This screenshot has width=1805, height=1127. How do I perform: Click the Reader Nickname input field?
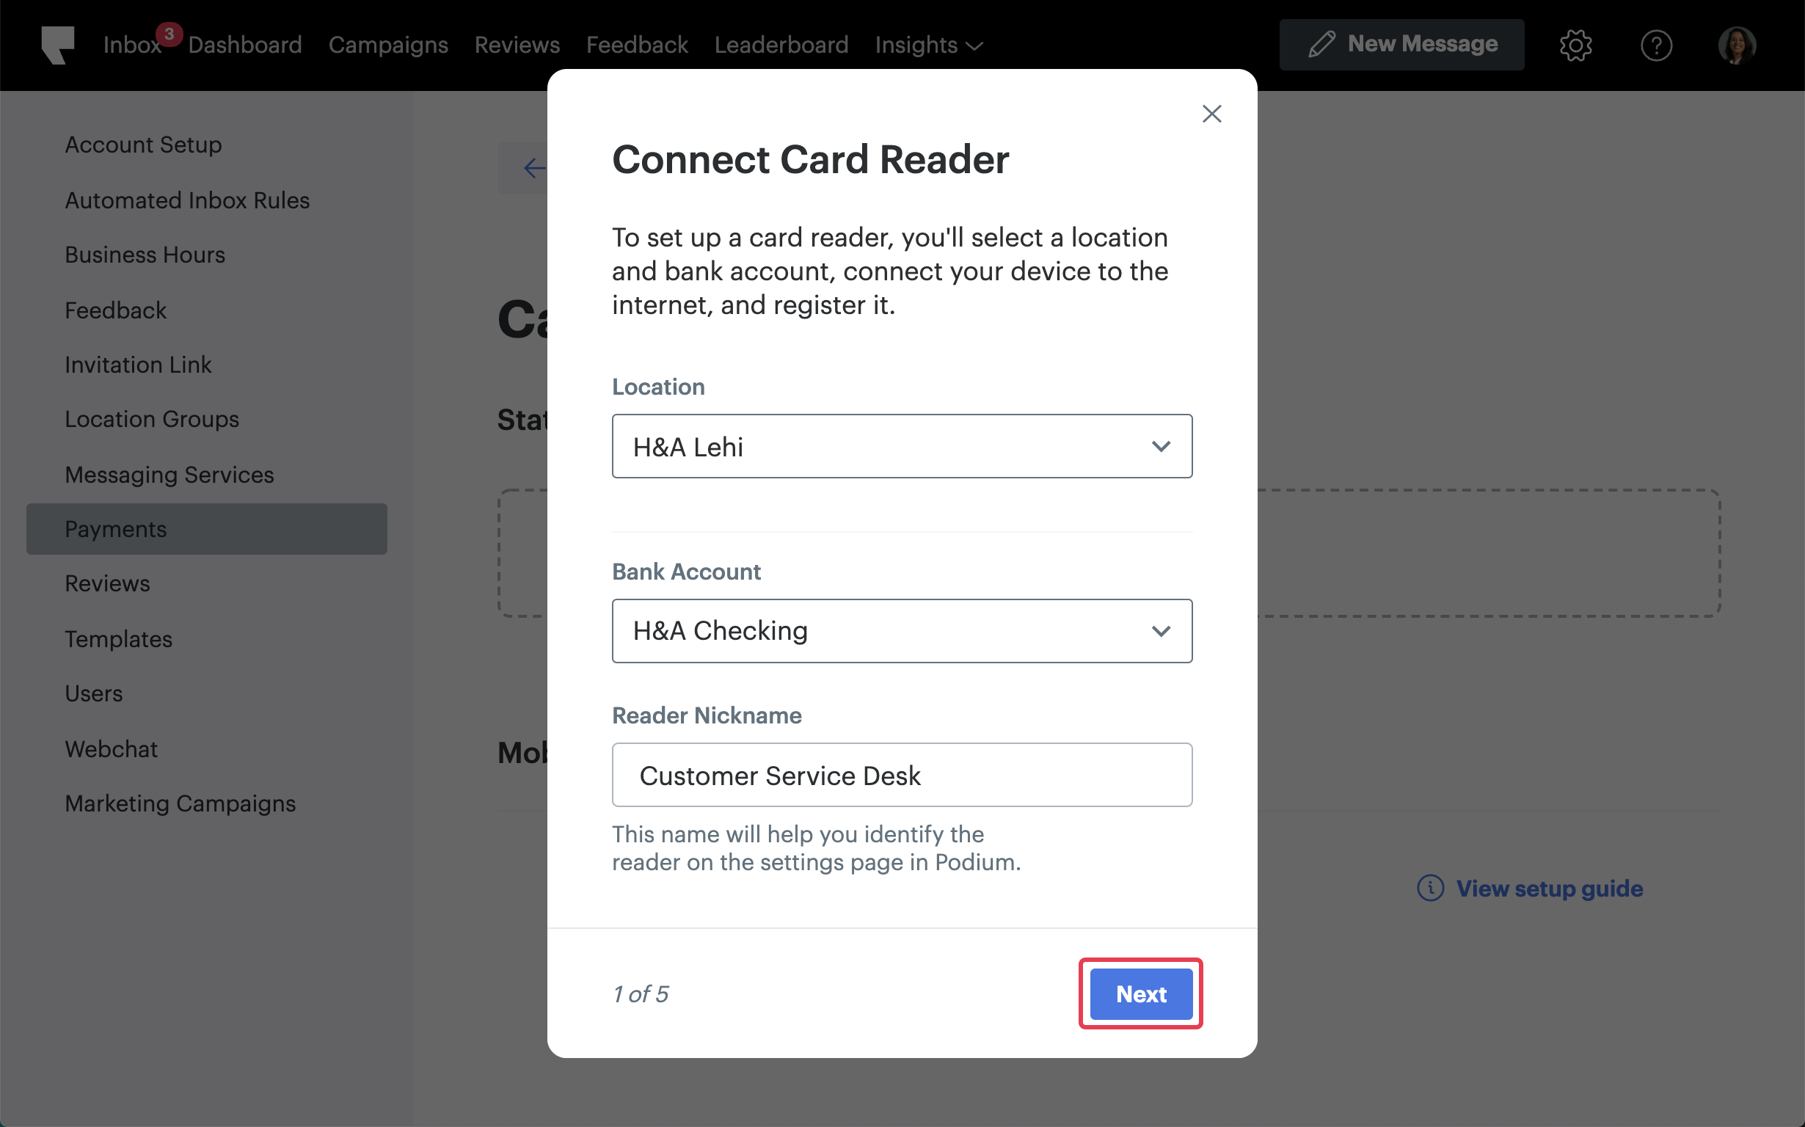[x=902, y=776]
